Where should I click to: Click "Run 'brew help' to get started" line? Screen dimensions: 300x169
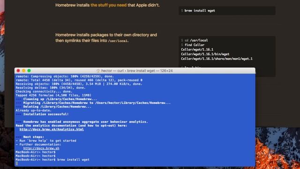tap(46, 141)
